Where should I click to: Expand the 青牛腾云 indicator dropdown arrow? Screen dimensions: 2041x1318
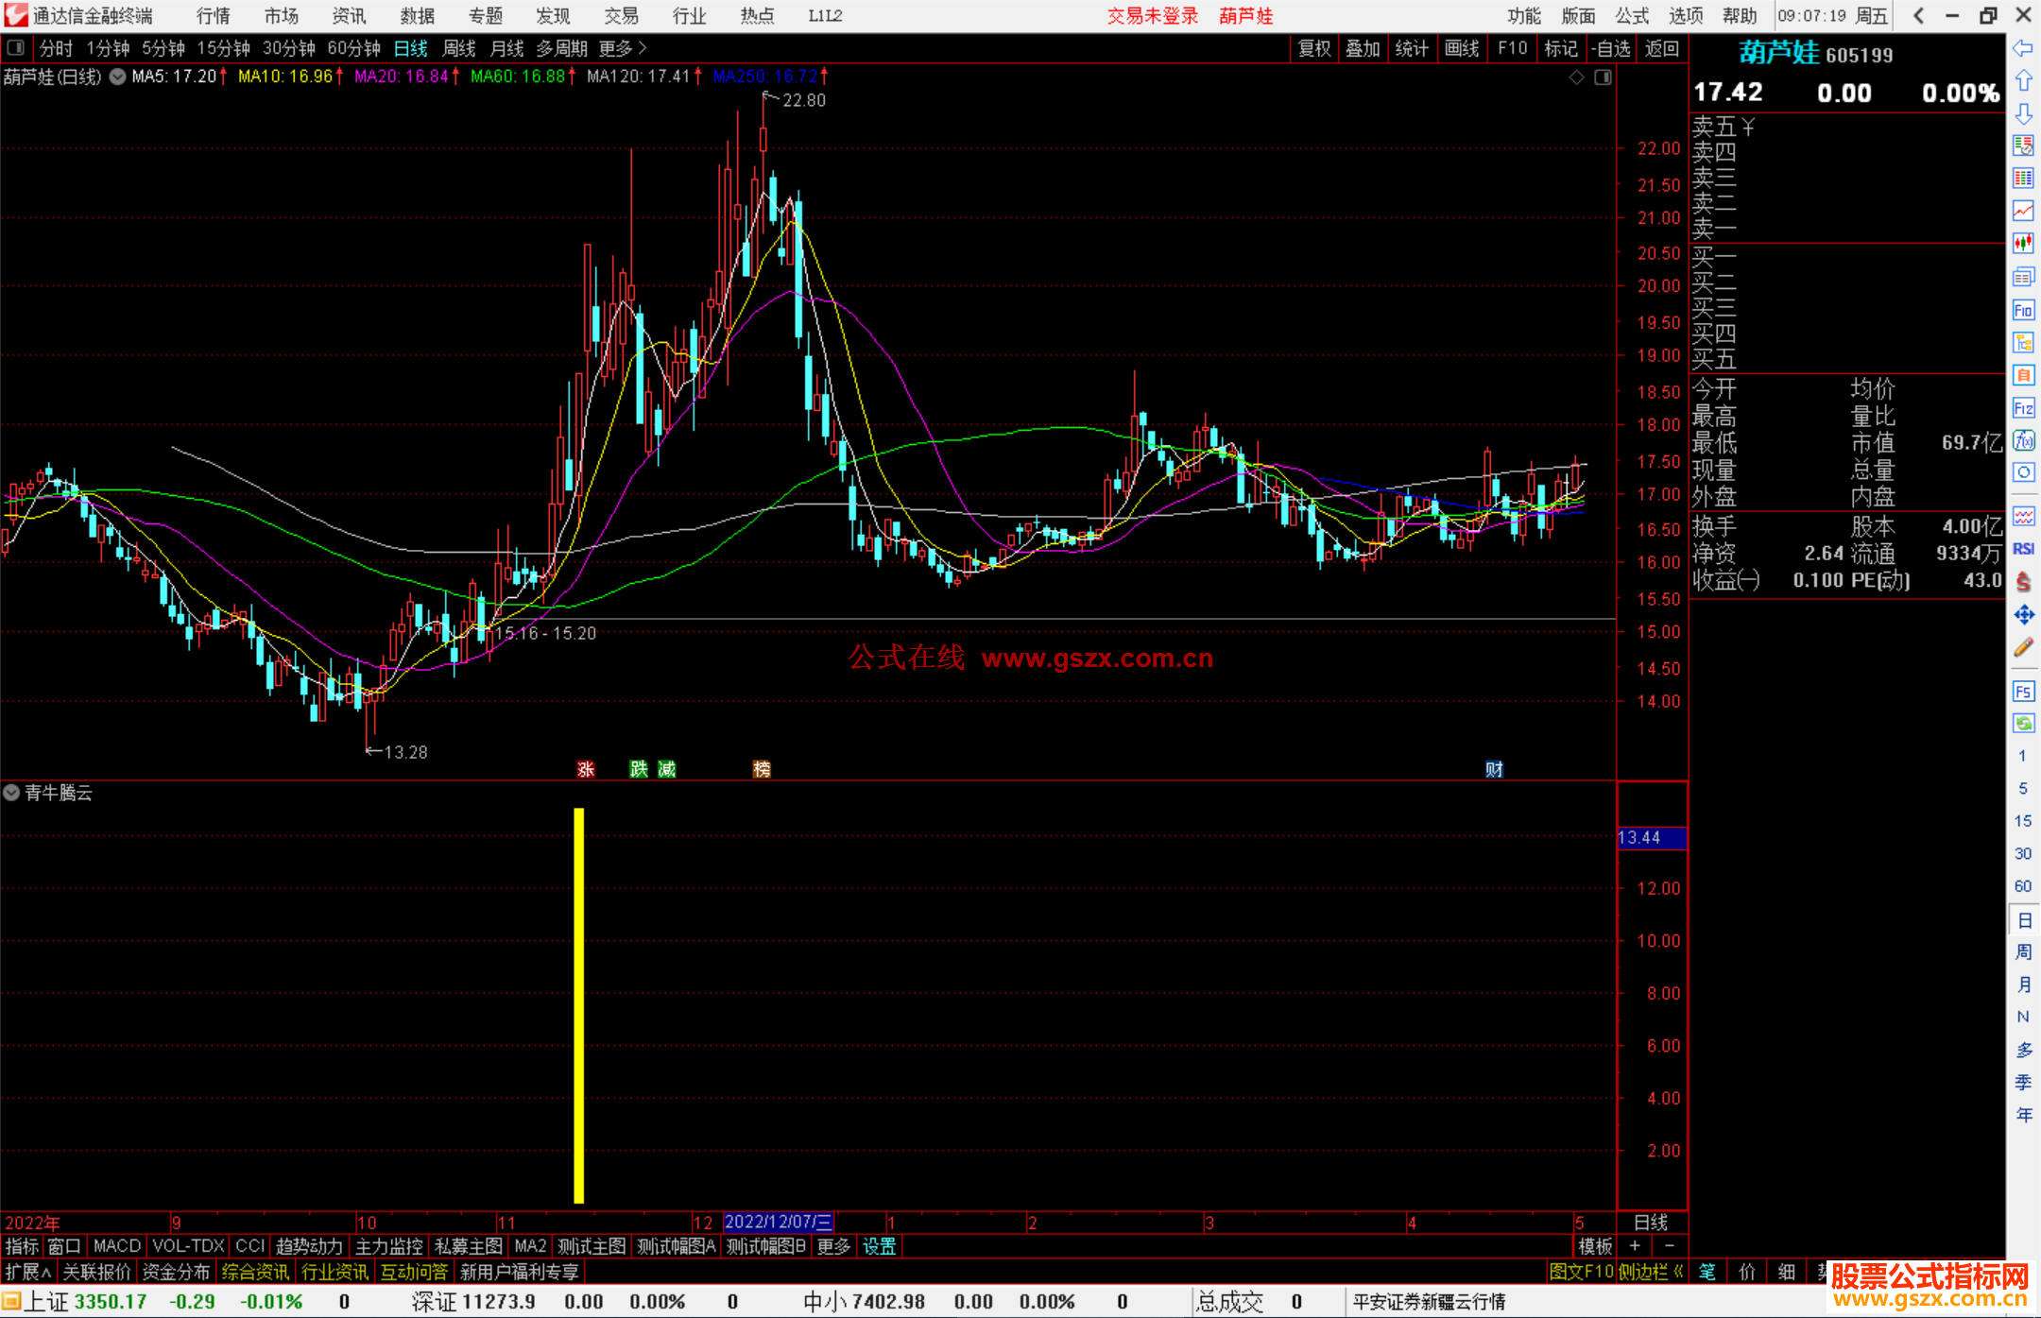pyautogui.click(x=11, y=793)
